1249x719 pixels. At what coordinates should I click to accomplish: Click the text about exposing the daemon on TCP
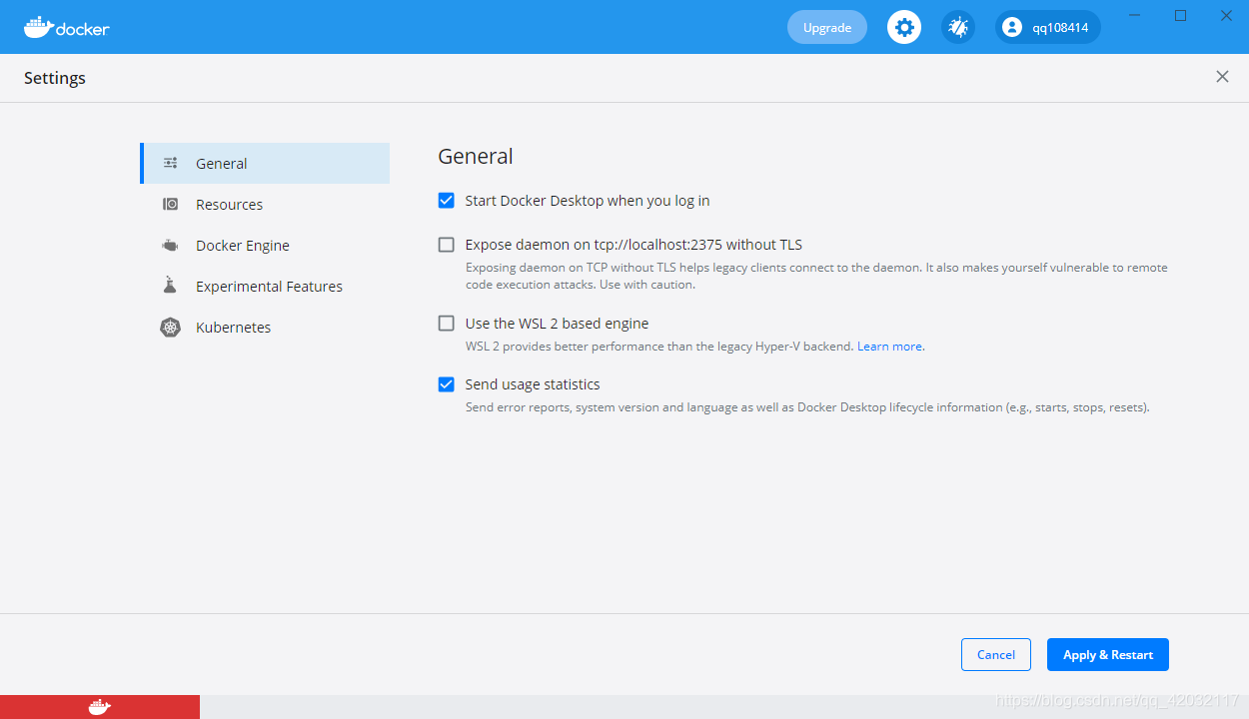[816, 276]
